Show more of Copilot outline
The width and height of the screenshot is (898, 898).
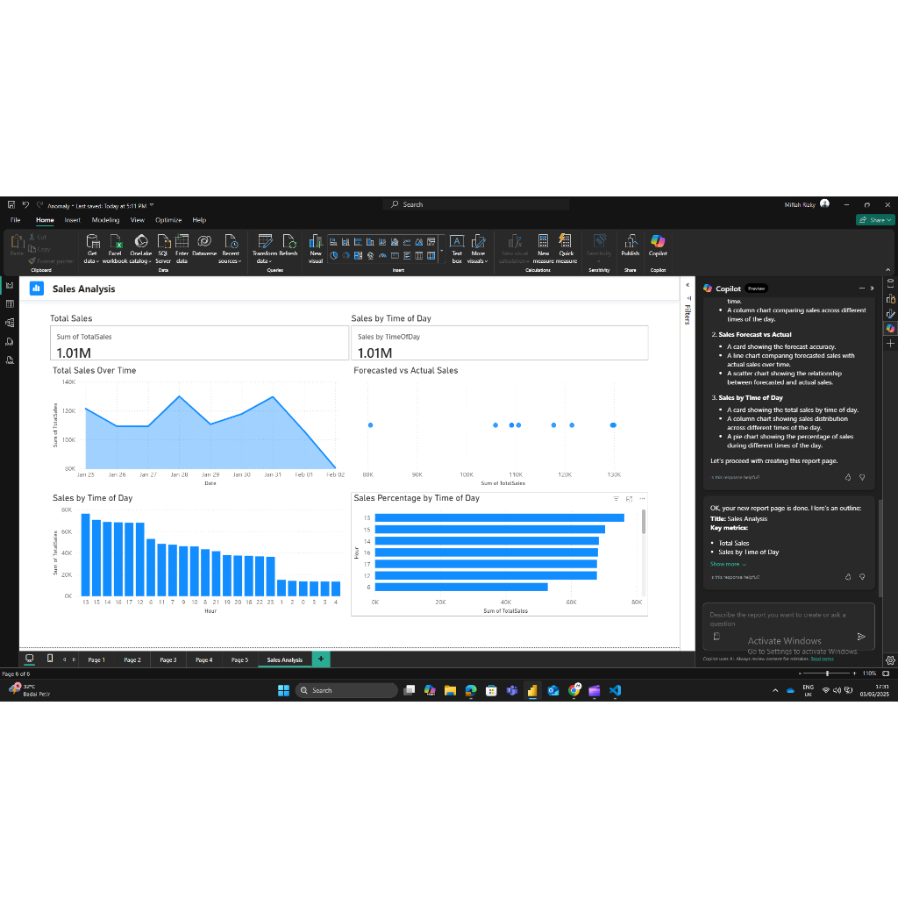728,564
